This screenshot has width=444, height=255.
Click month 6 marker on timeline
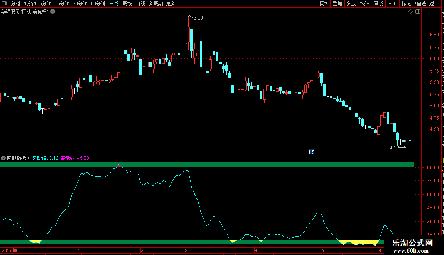[380, 250]
